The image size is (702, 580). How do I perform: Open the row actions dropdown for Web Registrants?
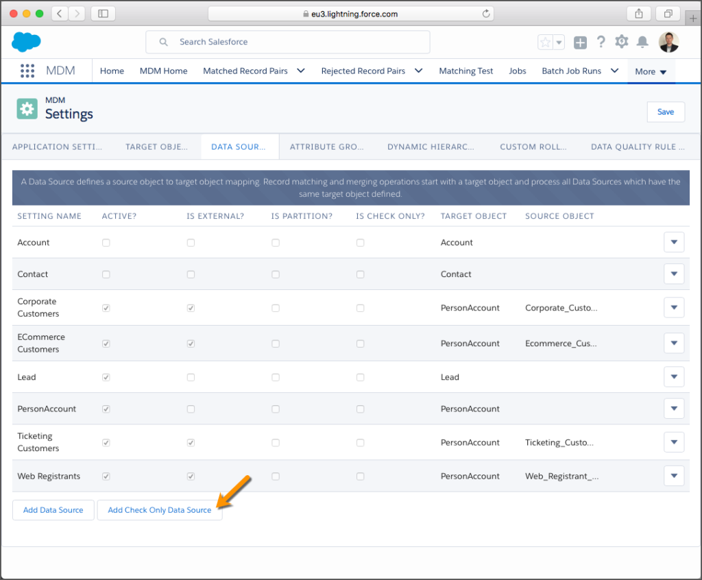pyautogui.click(x=674, y=476)
